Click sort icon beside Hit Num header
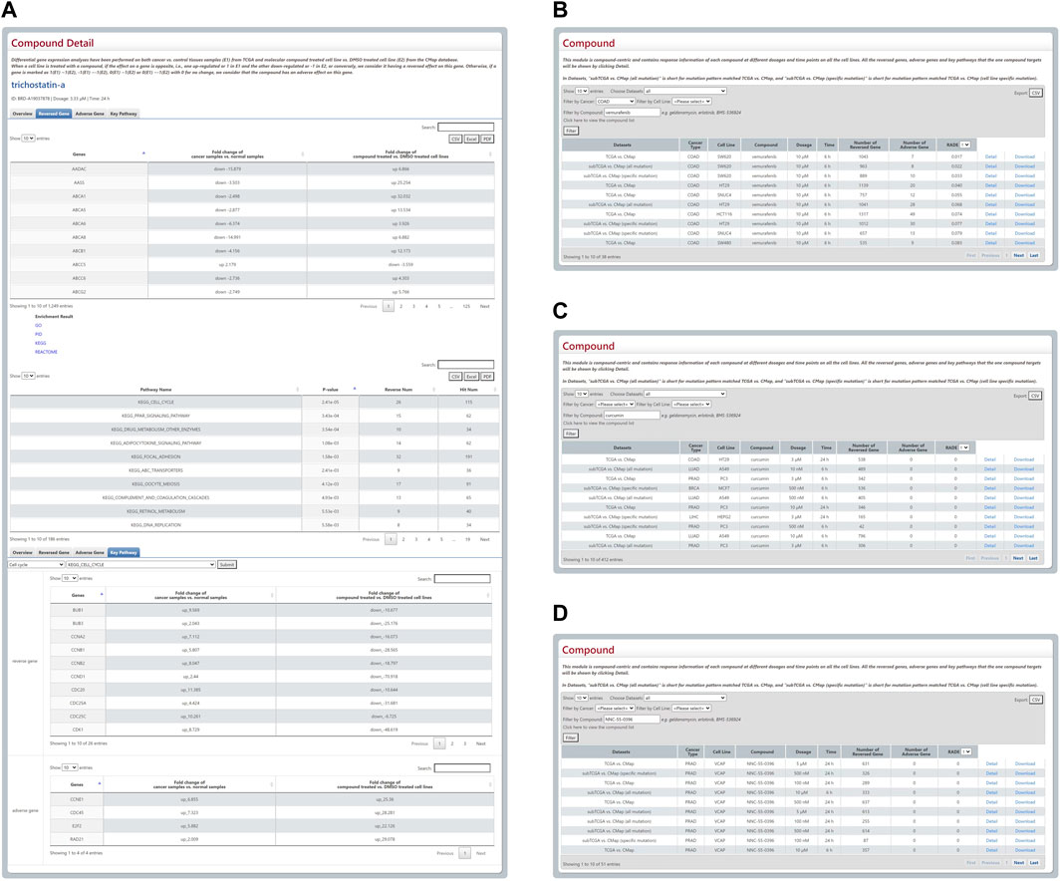 [x=495, y=390]
